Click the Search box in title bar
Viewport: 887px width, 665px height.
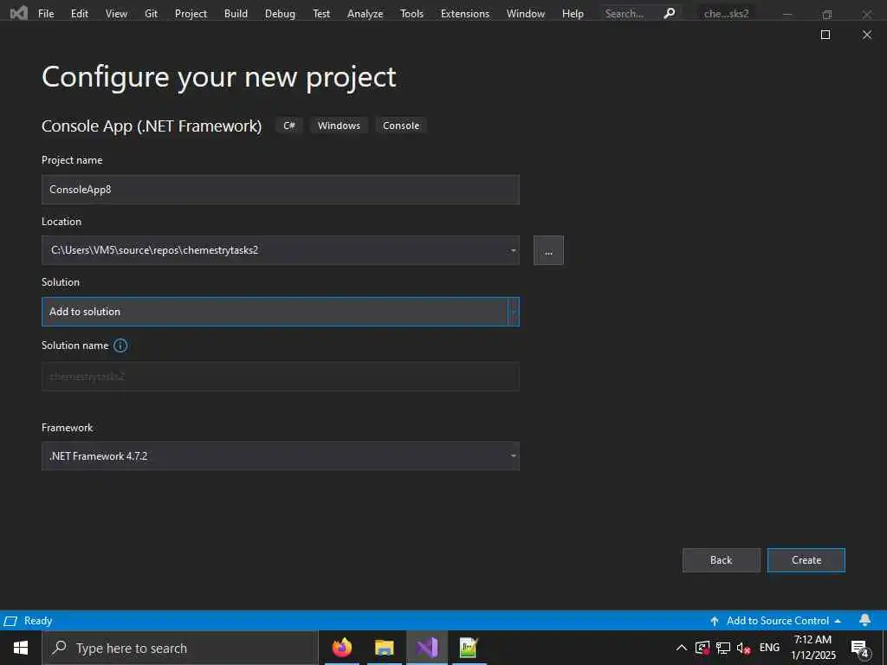pyautogui.click(x=640, y=14)
